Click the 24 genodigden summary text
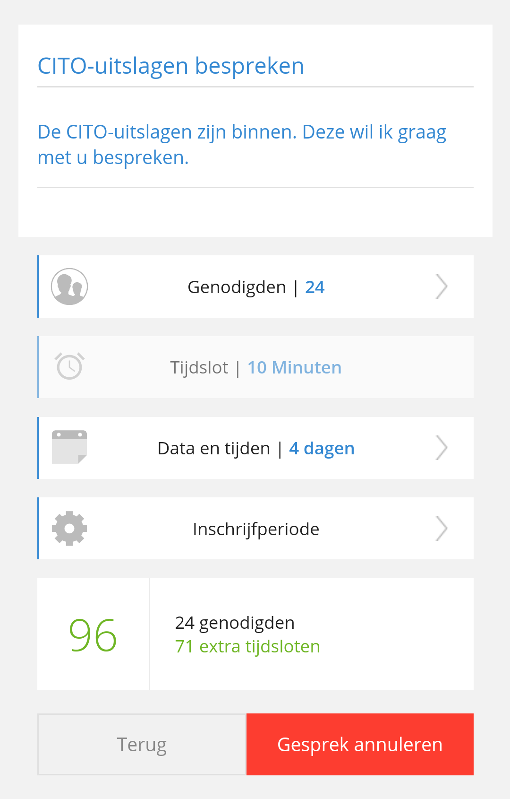The width and height of the screenshot is (510, 799). click(x=235, y=623)
